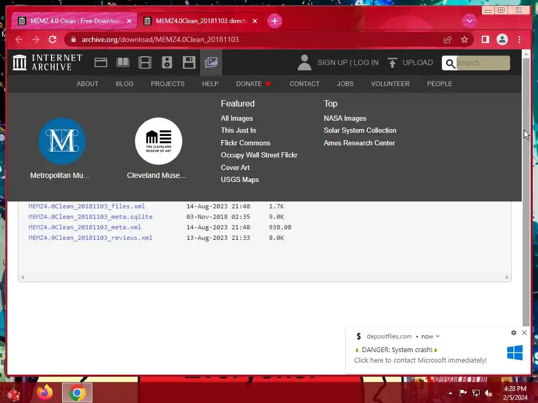This screenshot has width=538, height=403.
Task: Open MEMZ4.0Clean_20181103_files.xml
Action: coord(87,206)
